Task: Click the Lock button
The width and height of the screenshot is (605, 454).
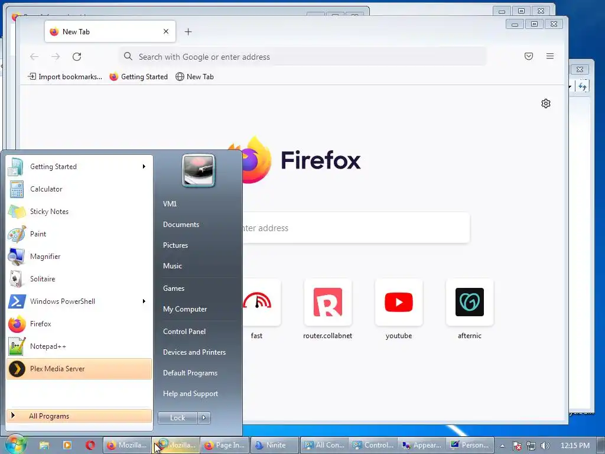Action: click(x=178, y=418)
